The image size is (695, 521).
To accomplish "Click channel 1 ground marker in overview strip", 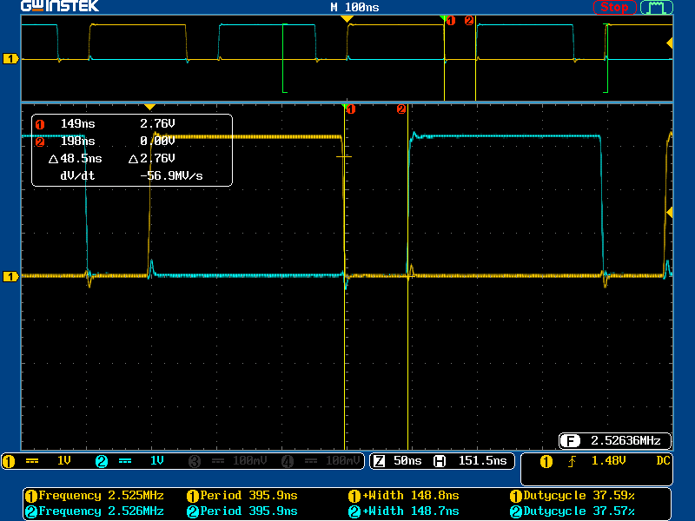I will 10,58.
